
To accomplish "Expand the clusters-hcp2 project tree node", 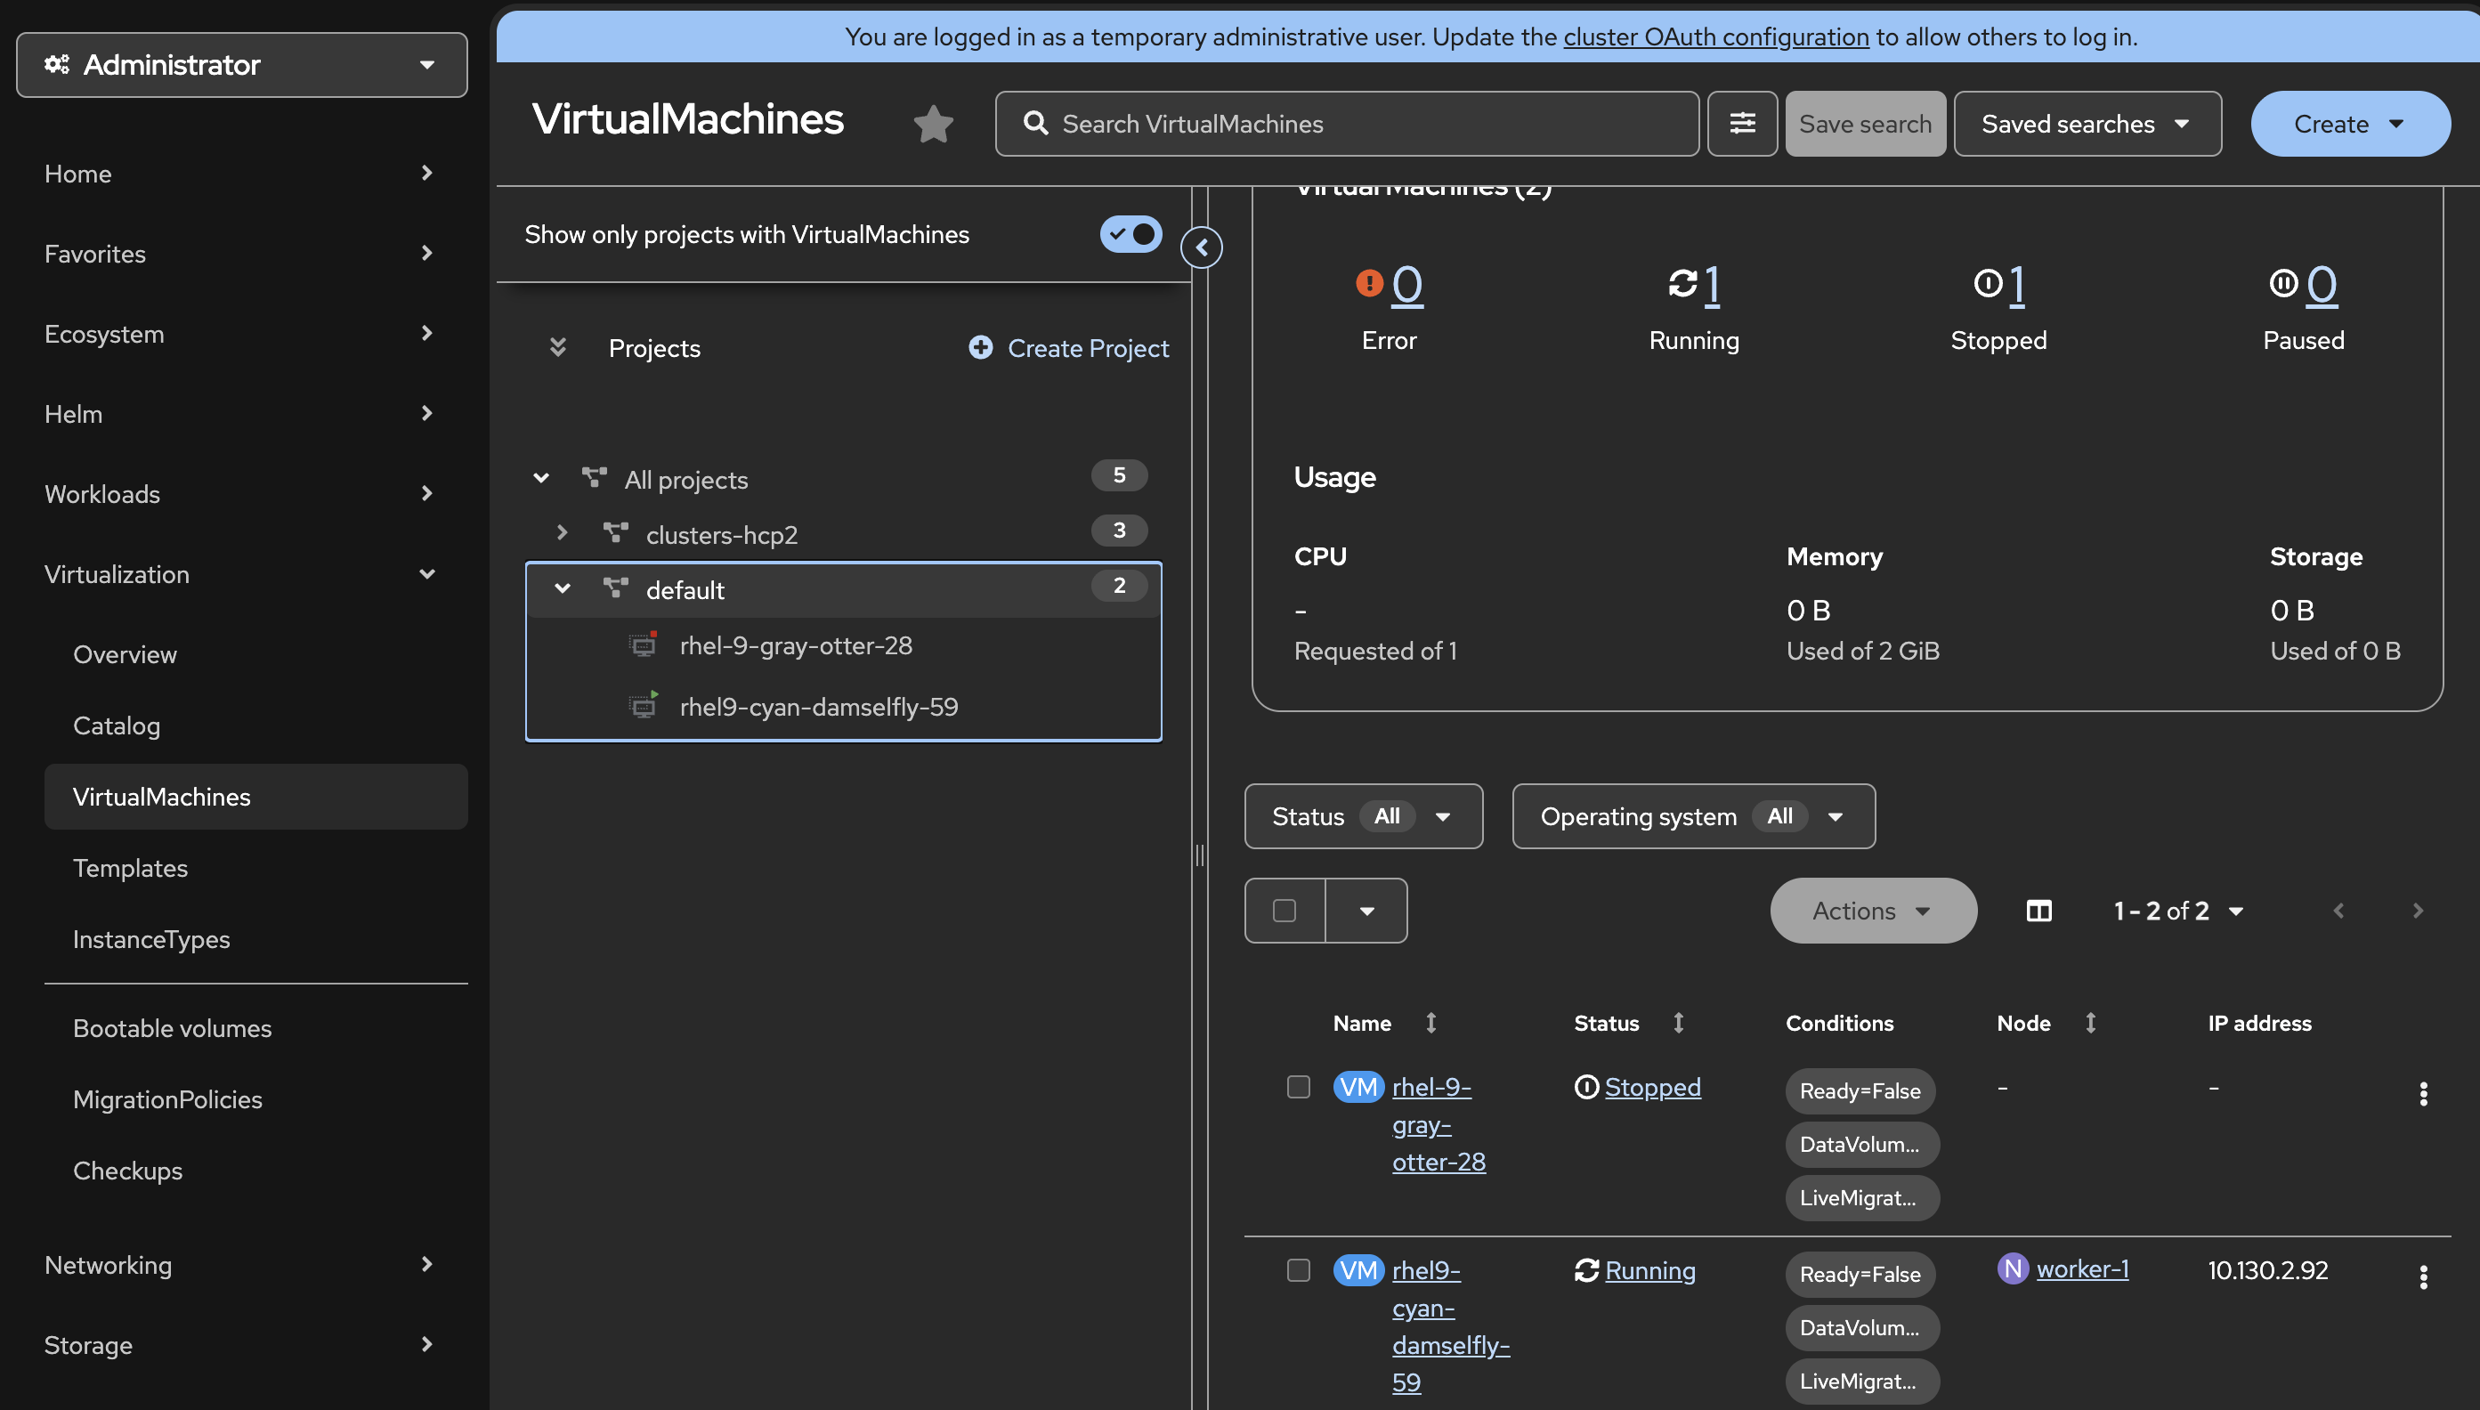I will pyautogui.click(x=562, y=532).
